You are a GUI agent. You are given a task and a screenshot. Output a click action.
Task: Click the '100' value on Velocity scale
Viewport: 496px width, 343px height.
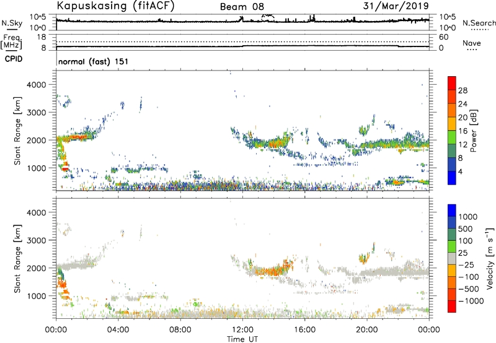click(x=466, y=241)
